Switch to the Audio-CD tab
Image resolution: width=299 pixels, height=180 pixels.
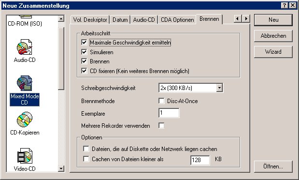[x=144, y=20]
